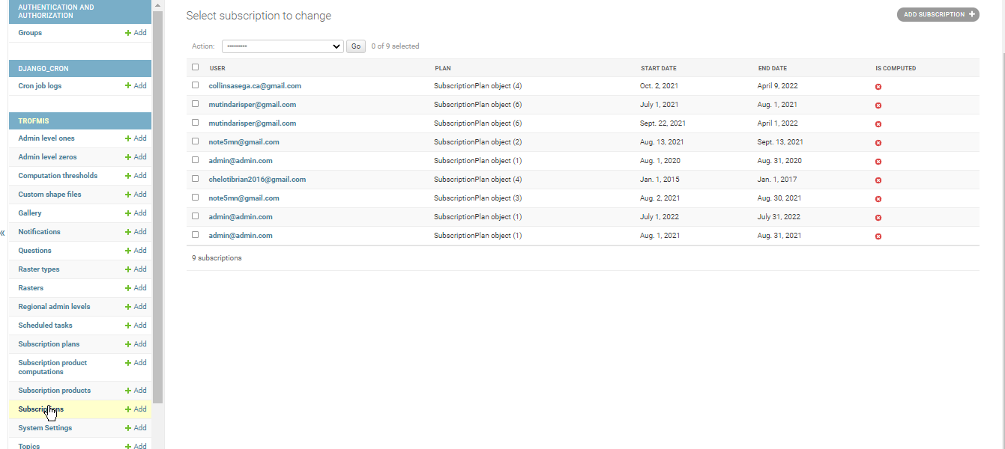Click Add beside Subscription product computations
This screenshot has height=449, width=1005.
pyautogui.click(x=136, y=363)
